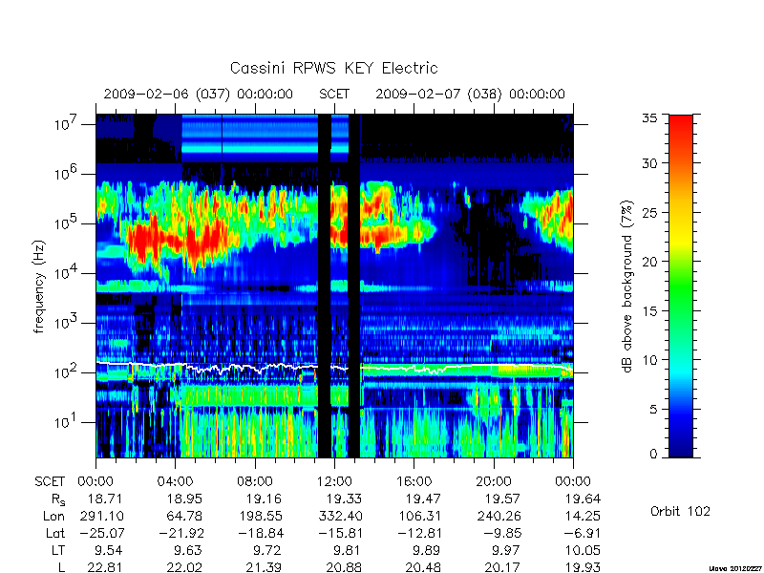Image resolution: width=764 pixels, height=573 pixels.
Task: Click the Lat value -25.07
Action: [101, 533]
